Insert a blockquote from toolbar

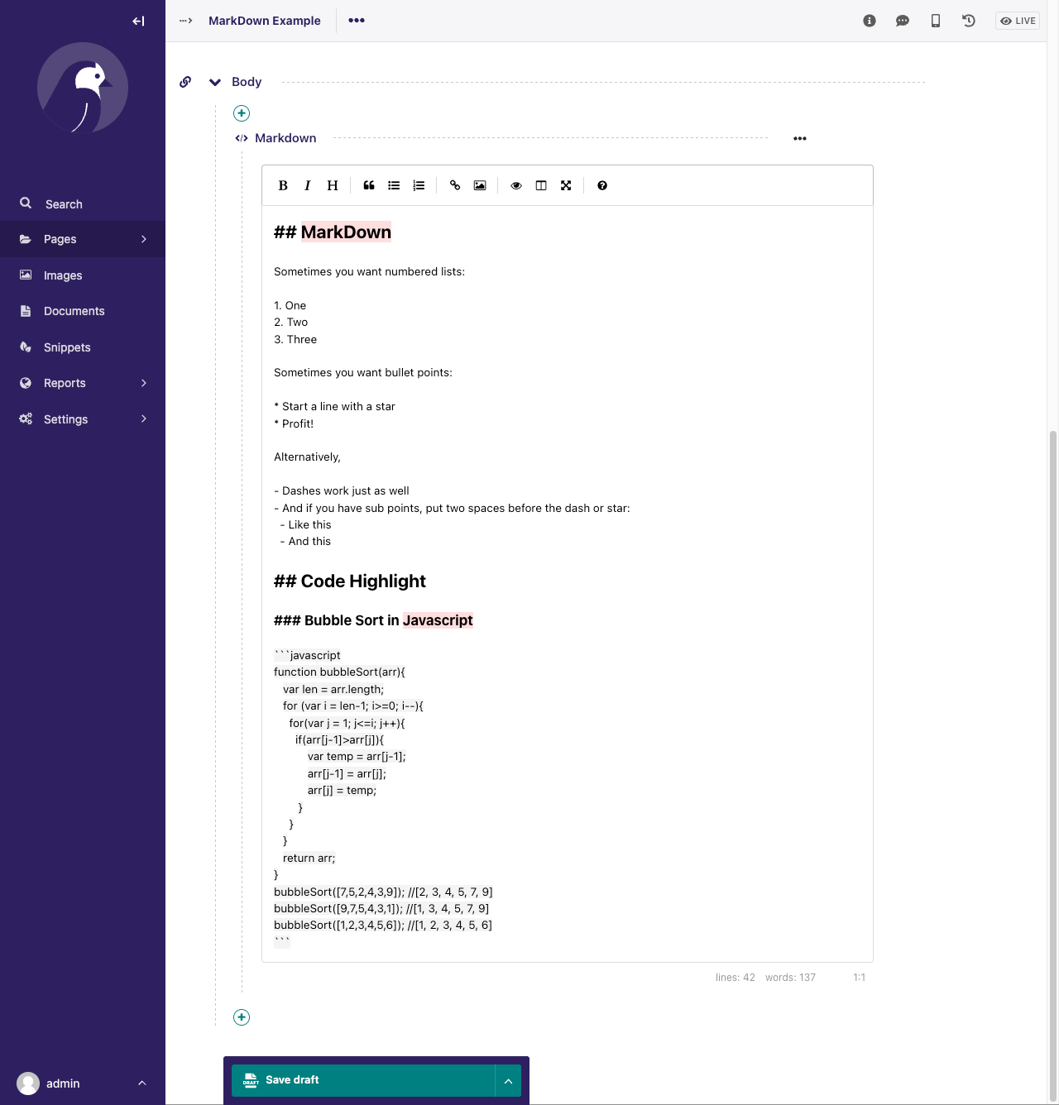pyautogui.click(x=369, y=185)
